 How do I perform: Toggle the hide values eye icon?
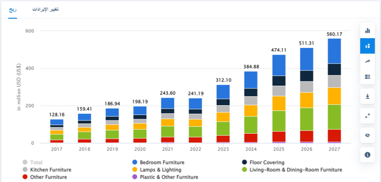[367, 135]
